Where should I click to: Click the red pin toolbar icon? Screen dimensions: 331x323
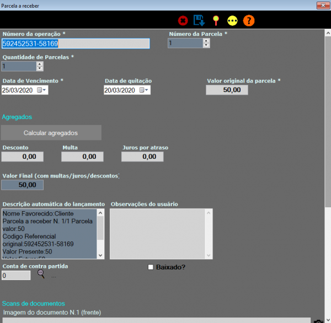pyautogui.click(x=216, y=21)
